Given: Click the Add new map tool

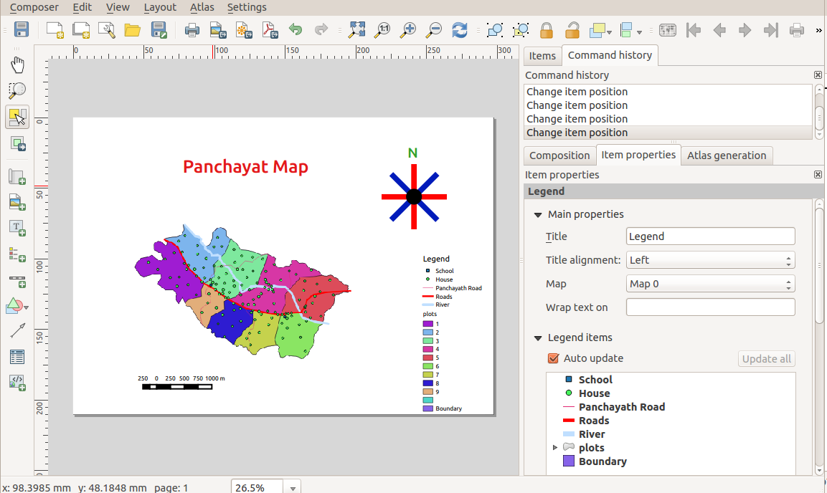Looking at the screenshot, I should click(x=17, y=177).
